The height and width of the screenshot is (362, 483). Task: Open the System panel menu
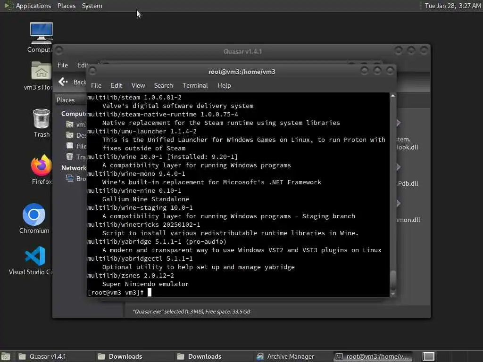tap(92, 6)
